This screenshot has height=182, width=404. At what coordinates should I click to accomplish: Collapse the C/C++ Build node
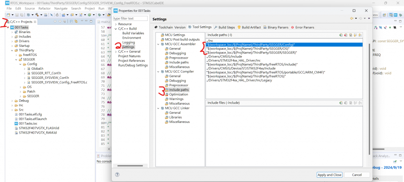point(116,29)
